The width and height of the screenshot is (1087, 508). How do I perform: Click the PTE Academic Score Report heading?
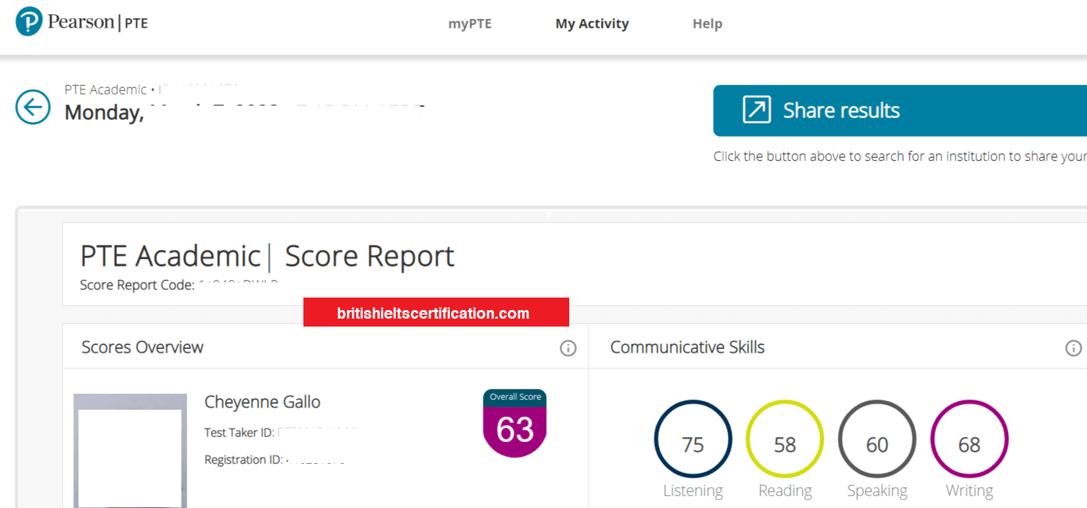267,256
